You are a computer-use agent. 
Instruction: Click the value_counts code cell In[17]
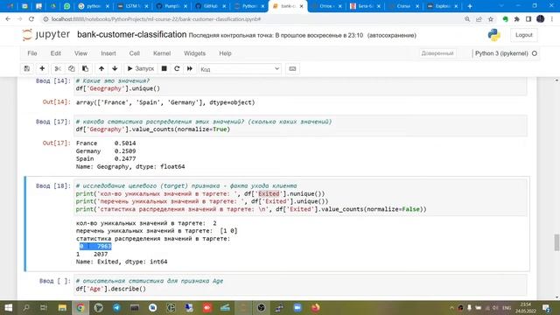click(300, 125)
